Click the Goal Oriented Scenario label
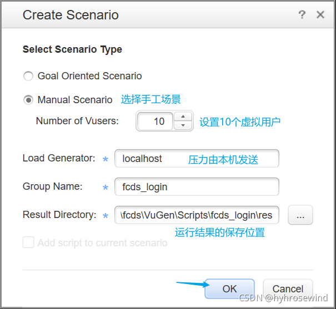336x309 pixels. click(90, 76)
